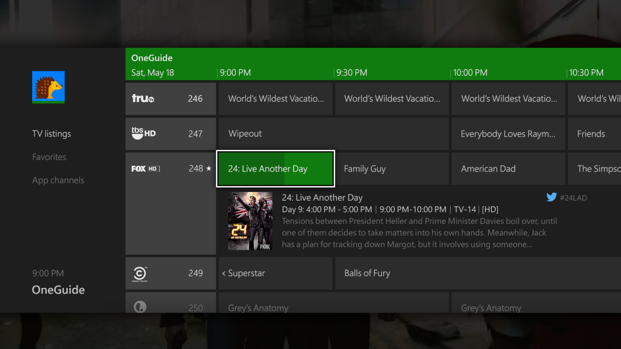This screenshot has height=349, width=621.
Task: Open the Favorites menu item
Action: click(49, 157)
